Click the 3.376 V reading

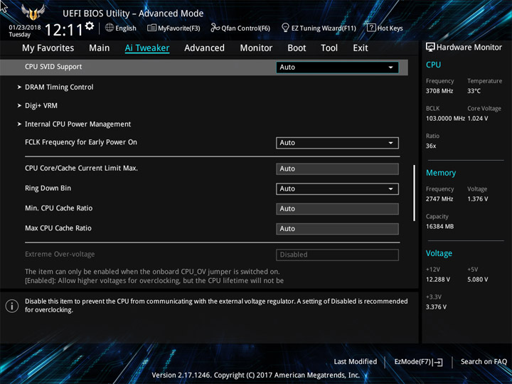point(436,307)
